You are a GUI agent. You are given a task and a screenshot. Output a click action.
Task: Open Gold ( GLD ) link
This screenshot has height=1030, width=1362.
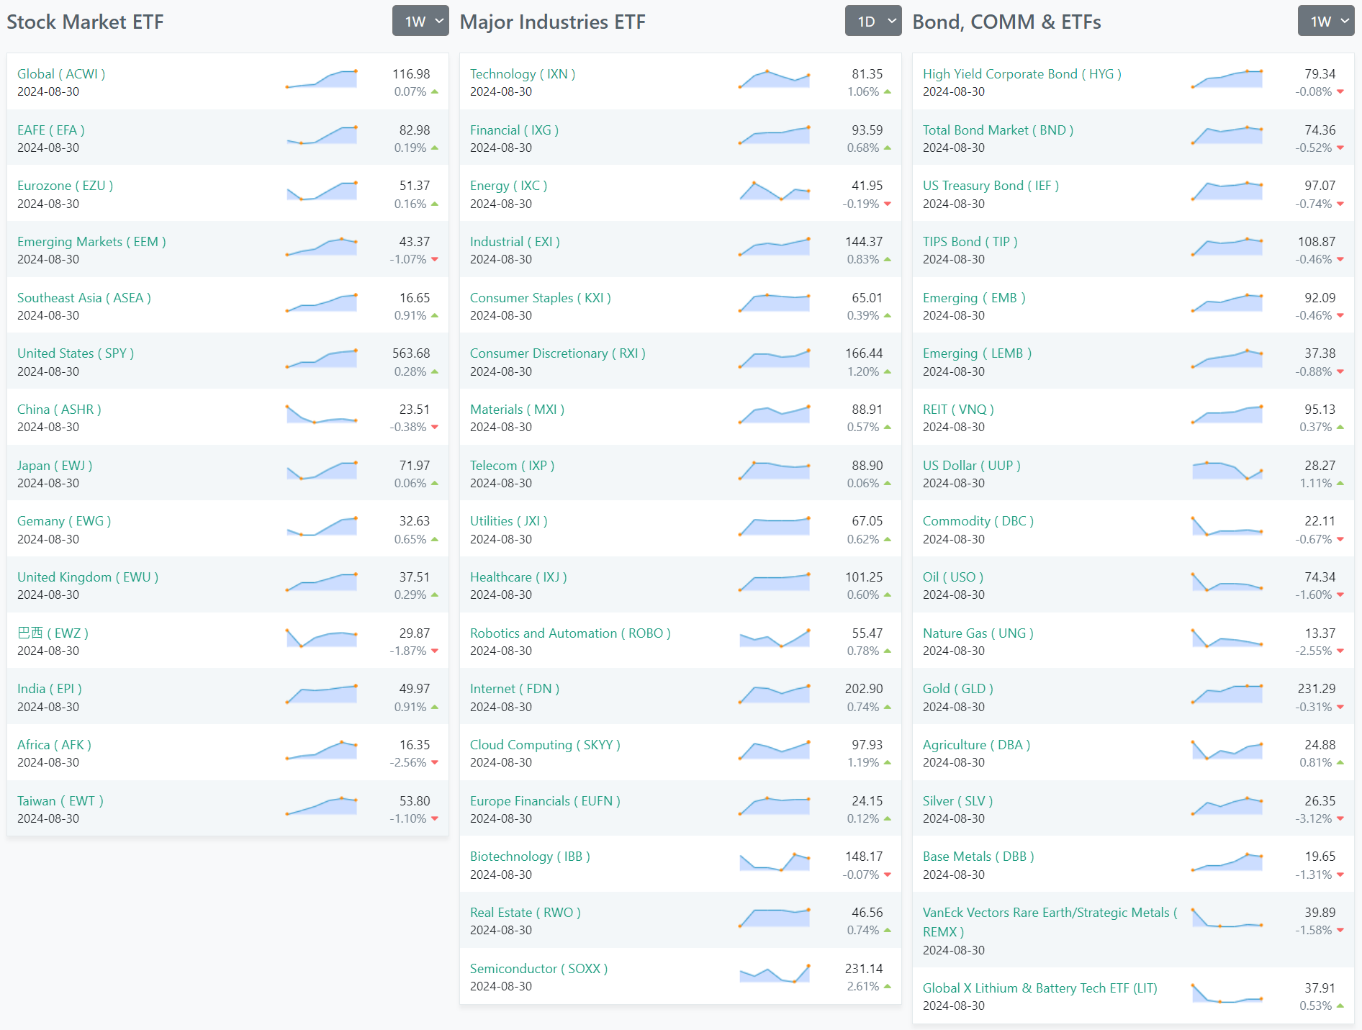[958, 689]
